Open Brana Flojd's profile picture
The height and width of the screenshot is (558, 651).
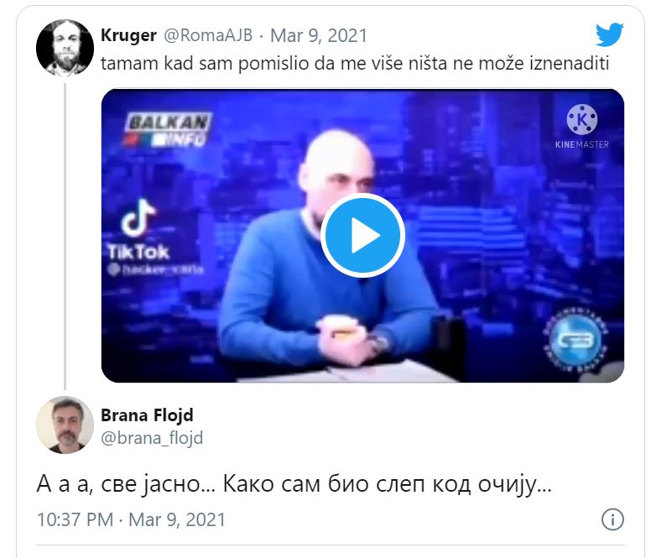pos(65,425)
